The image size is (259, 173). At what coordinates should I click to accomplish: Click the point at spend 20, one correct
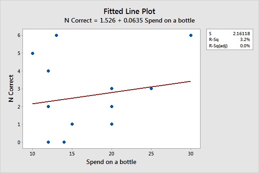tap(112, 124)
